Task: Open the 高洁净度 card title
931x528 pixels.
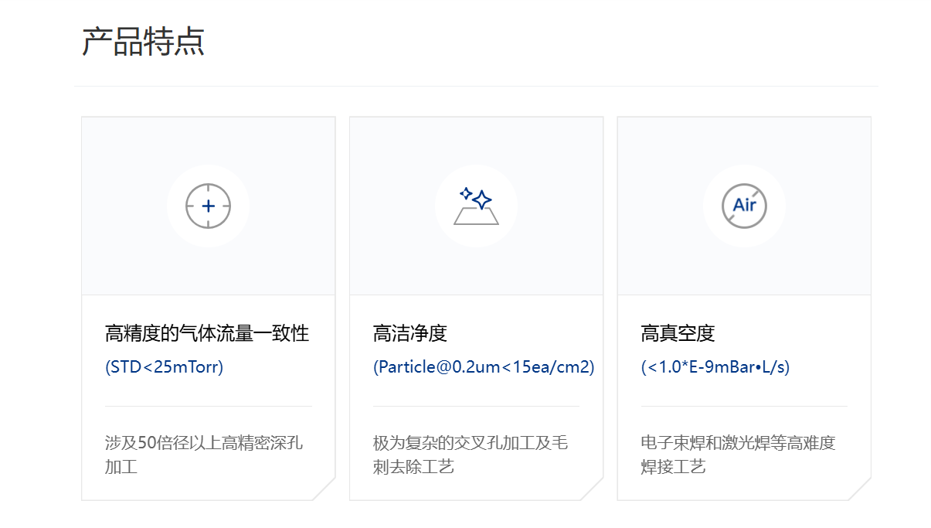Action: [x=410, y=333]
